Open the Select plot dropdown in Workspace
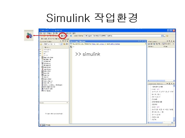This screenshot has width=185, height=138. [x=173, y=44]
